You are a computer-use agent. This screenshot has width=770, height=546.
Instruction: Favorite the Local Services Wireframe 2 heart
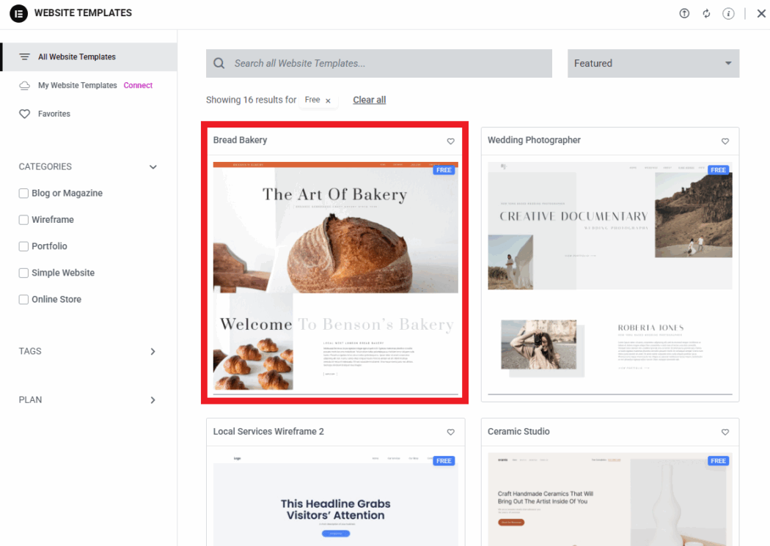(x=451, y=432)
